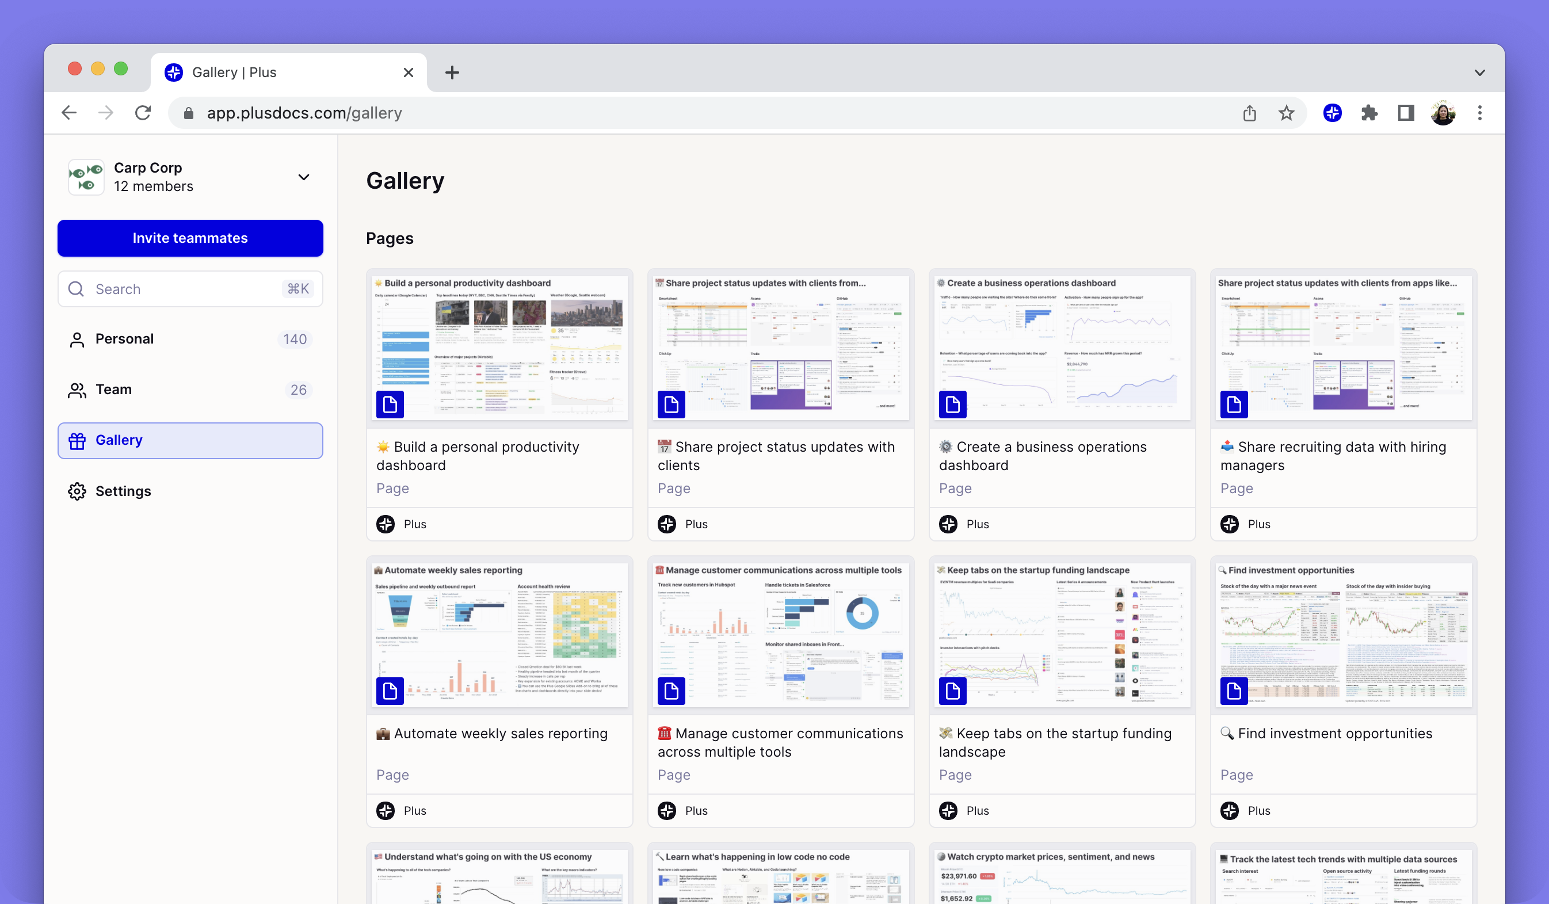
Task: Toggle the browser side panel icon
Action: tap(1406, 112)
